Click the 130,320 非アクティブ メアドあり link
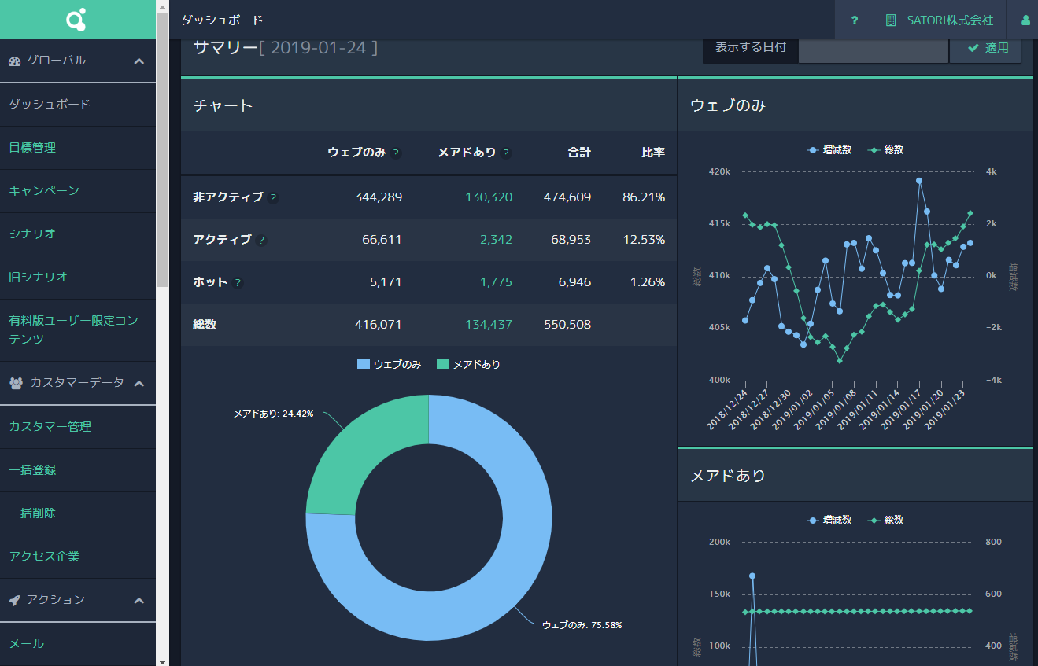This screenshot has width=1038, height=666. click(x=489, y=197)
